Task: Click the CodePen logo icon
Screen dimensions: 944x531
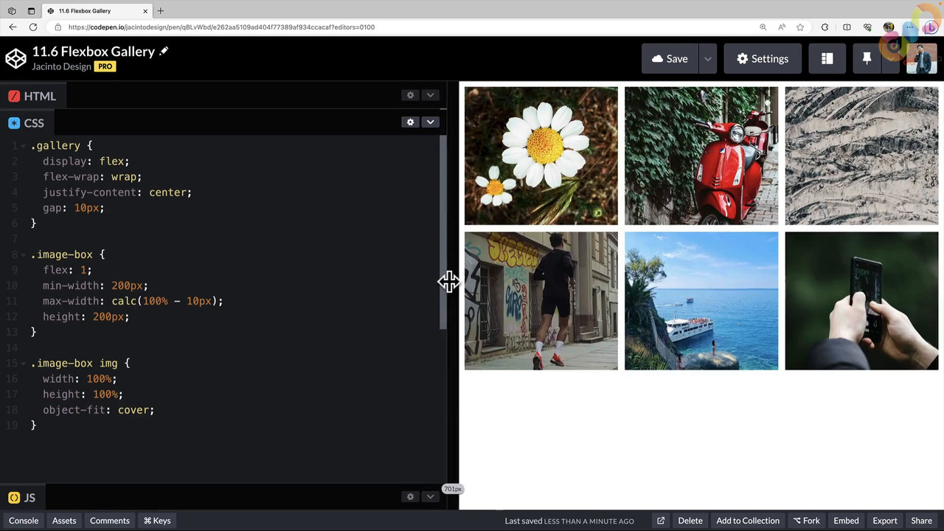Action: 15,58
